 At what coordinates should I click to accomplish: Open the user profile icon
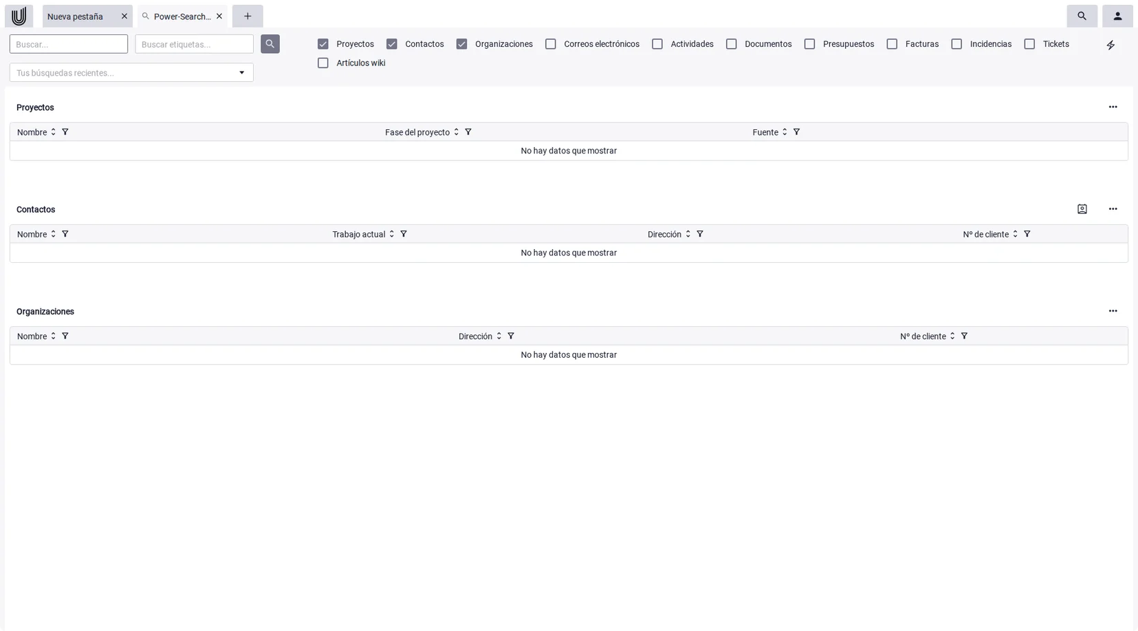(1117, 16)
